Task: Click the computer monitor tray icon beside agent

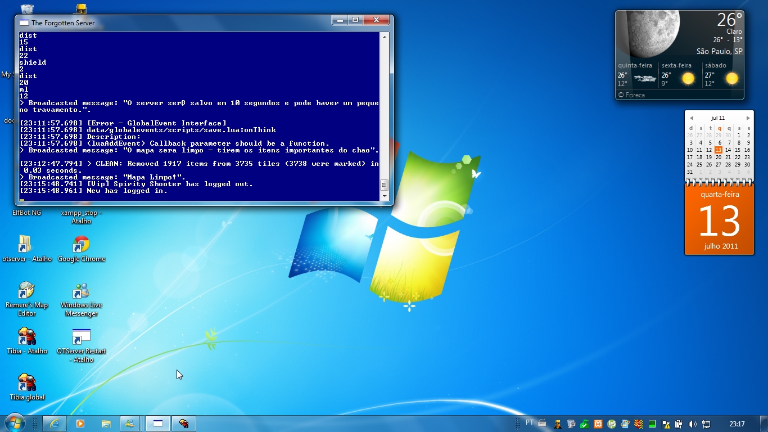Action: tap(571, 424)
